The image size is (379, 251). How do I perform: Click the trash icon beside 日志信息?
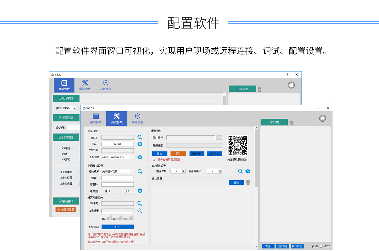tap(291, 122)
